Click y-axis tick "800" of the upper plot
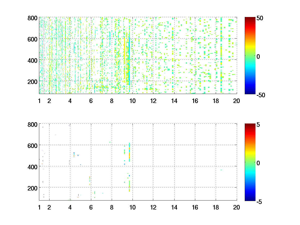Screen dimensions: 300x225 pos(33,18)
